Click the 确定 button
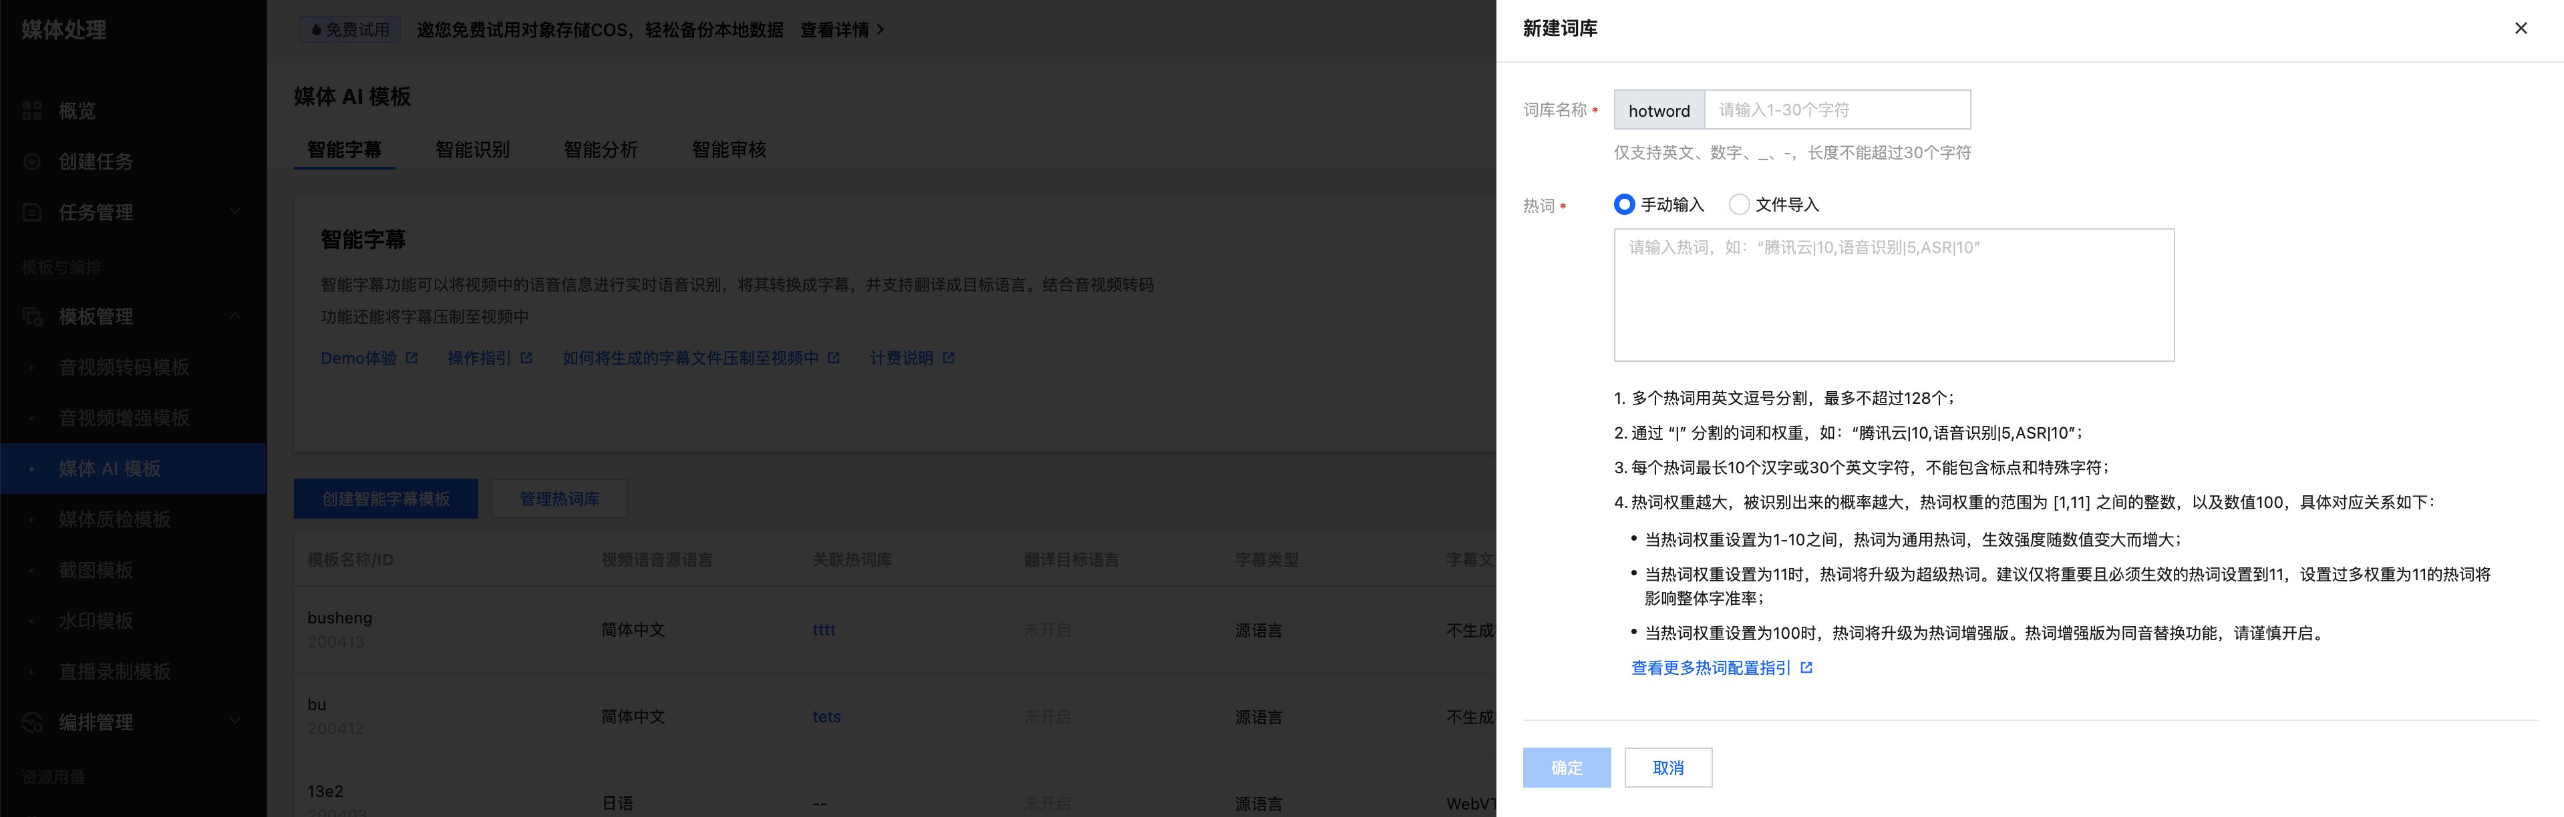 [1566, 768]
